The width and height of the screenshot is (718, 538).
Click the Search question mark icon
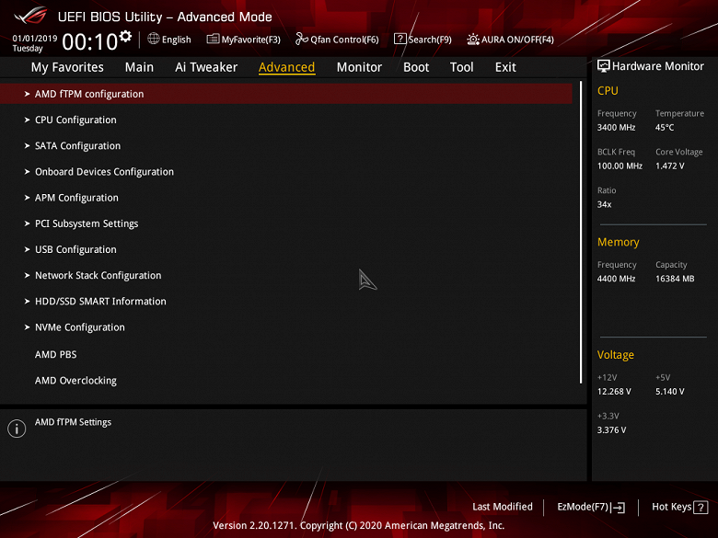click(x=400, y=39)
